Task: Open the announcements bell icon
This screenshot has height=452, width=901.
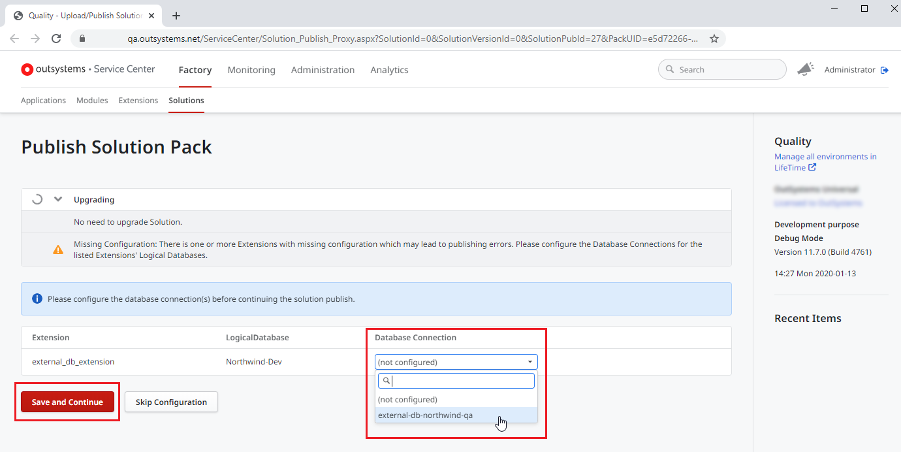Action: [805, 69]
